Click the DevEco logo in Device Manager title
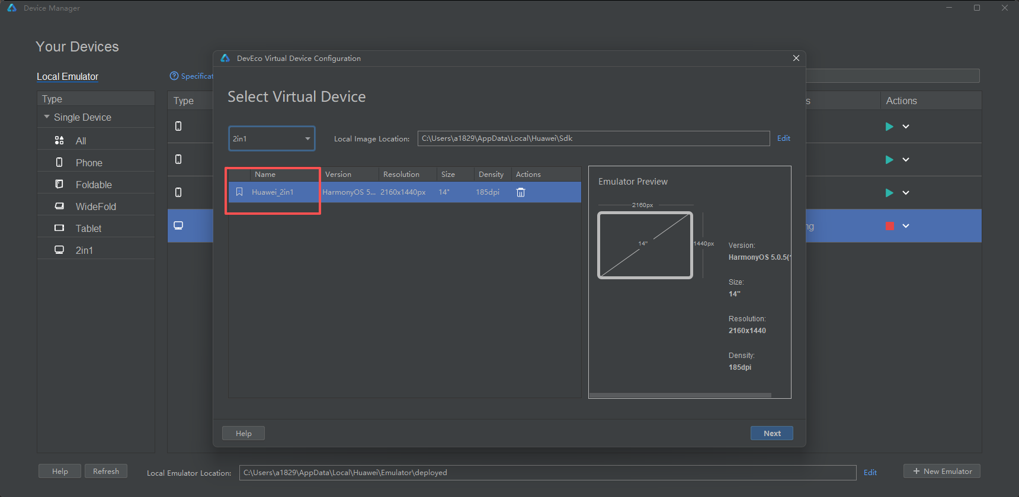This screenshot has width=1019, height=497. tap(12, 8)
